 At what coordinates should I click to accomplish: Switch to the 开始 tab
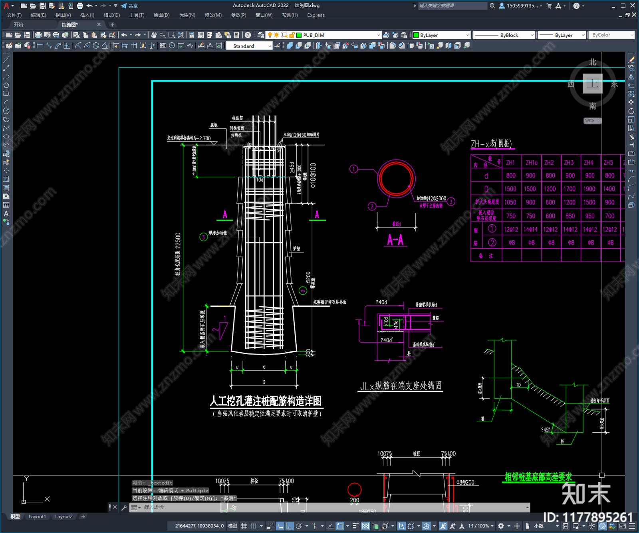point(19,25)
